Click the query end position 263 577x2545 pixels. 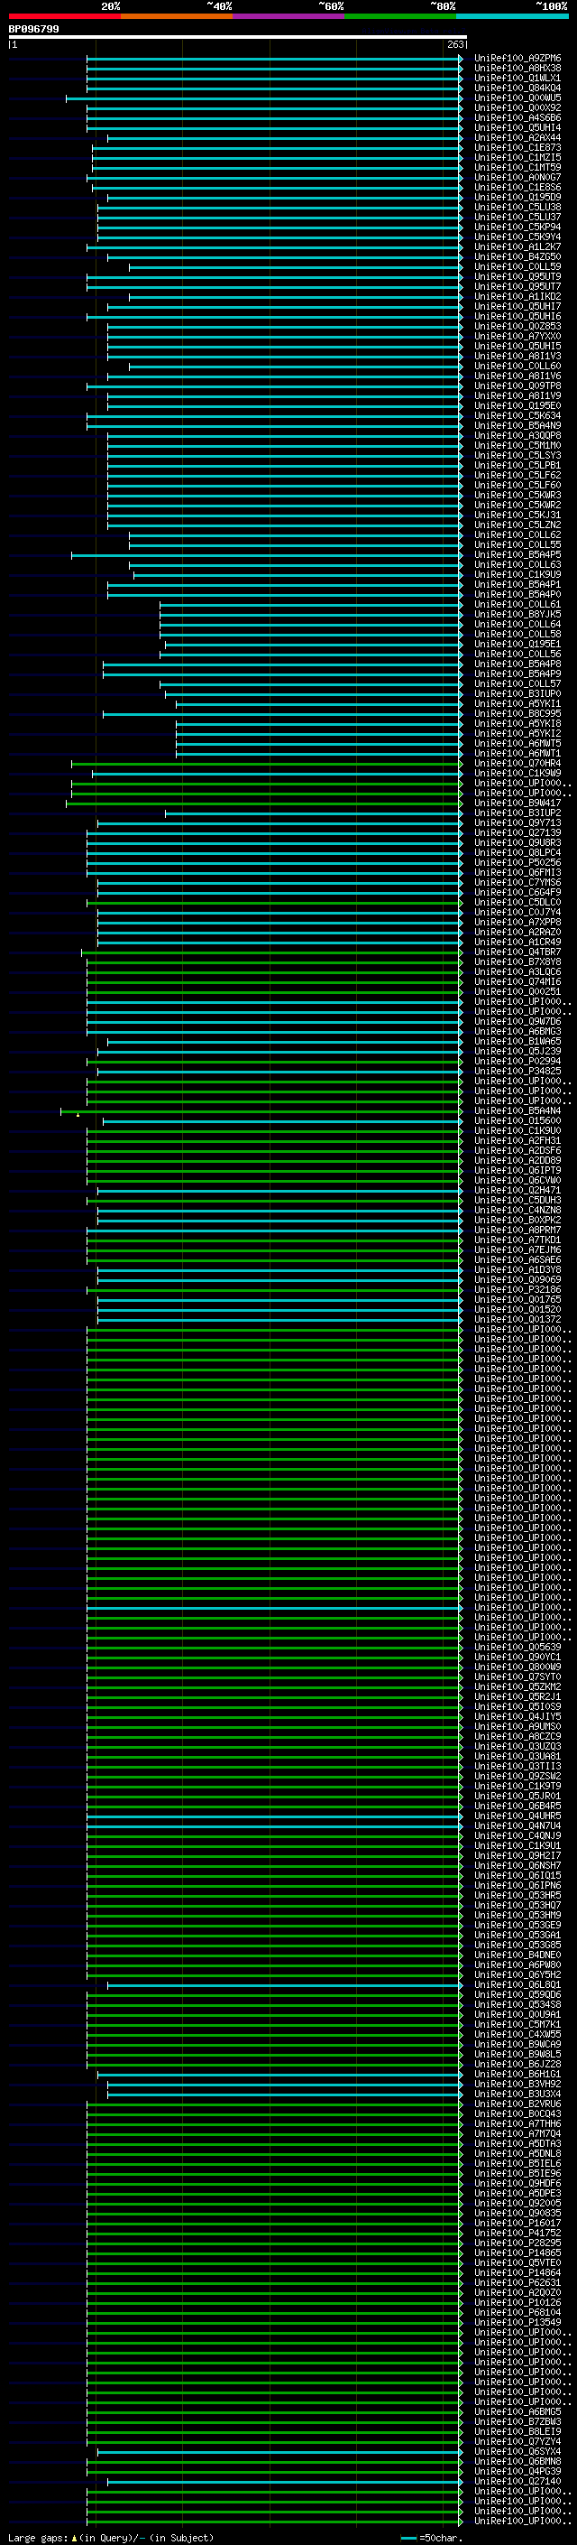(x=455, y=44)
